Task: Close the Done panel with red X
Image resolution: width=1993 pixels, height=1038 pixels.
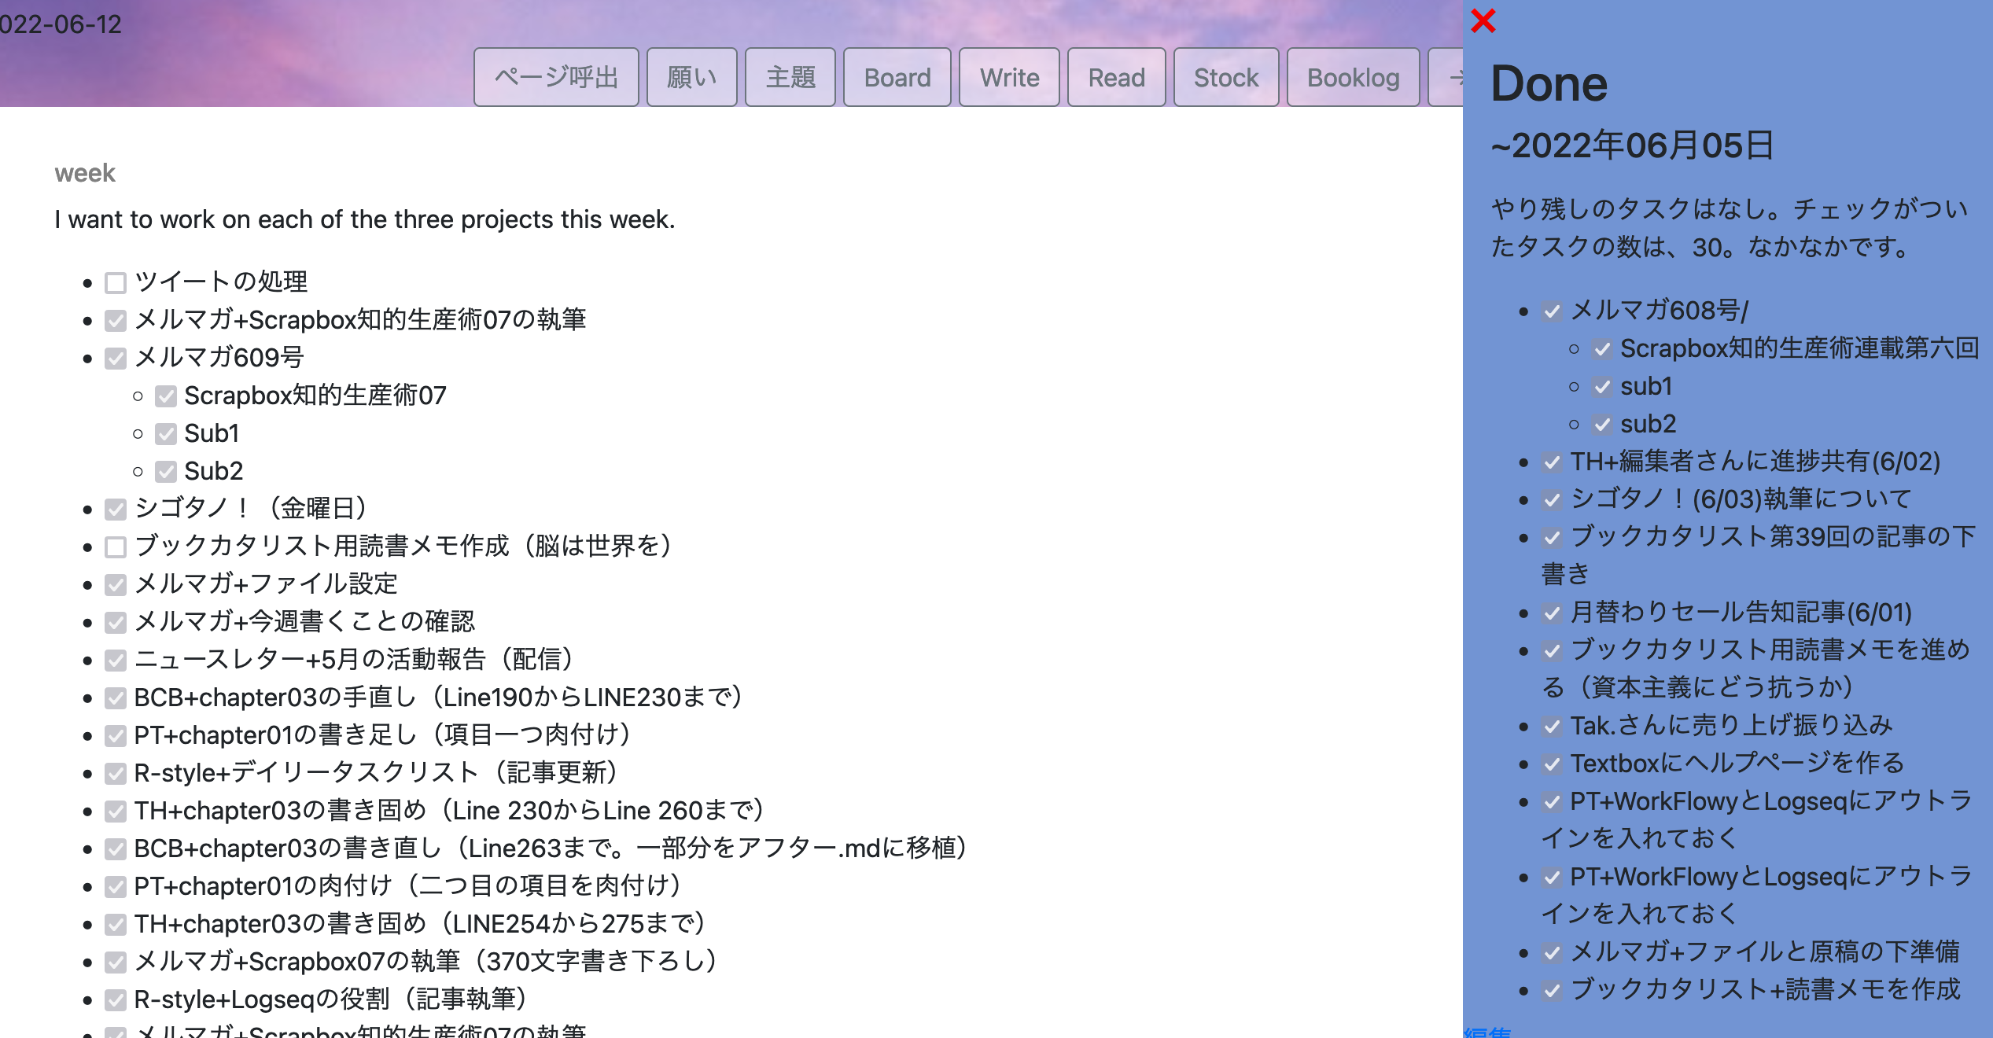Action: (1483, 20)
